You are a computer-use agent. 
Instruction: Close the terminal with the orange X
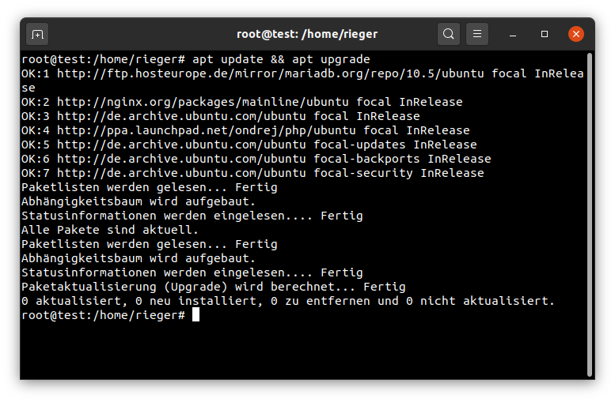[x=576, y=34]
